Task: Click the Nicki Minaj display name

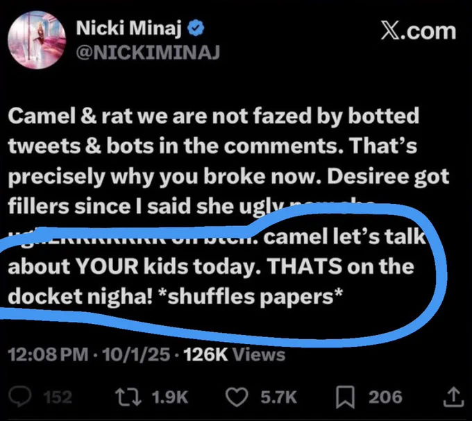Action: (128, 28)
